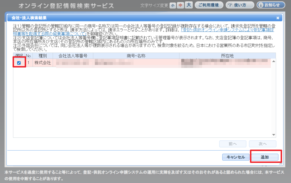This screenshot has width=291, height=183.
Task: Set text size to large (大)
Action: [x=189, y=5]
